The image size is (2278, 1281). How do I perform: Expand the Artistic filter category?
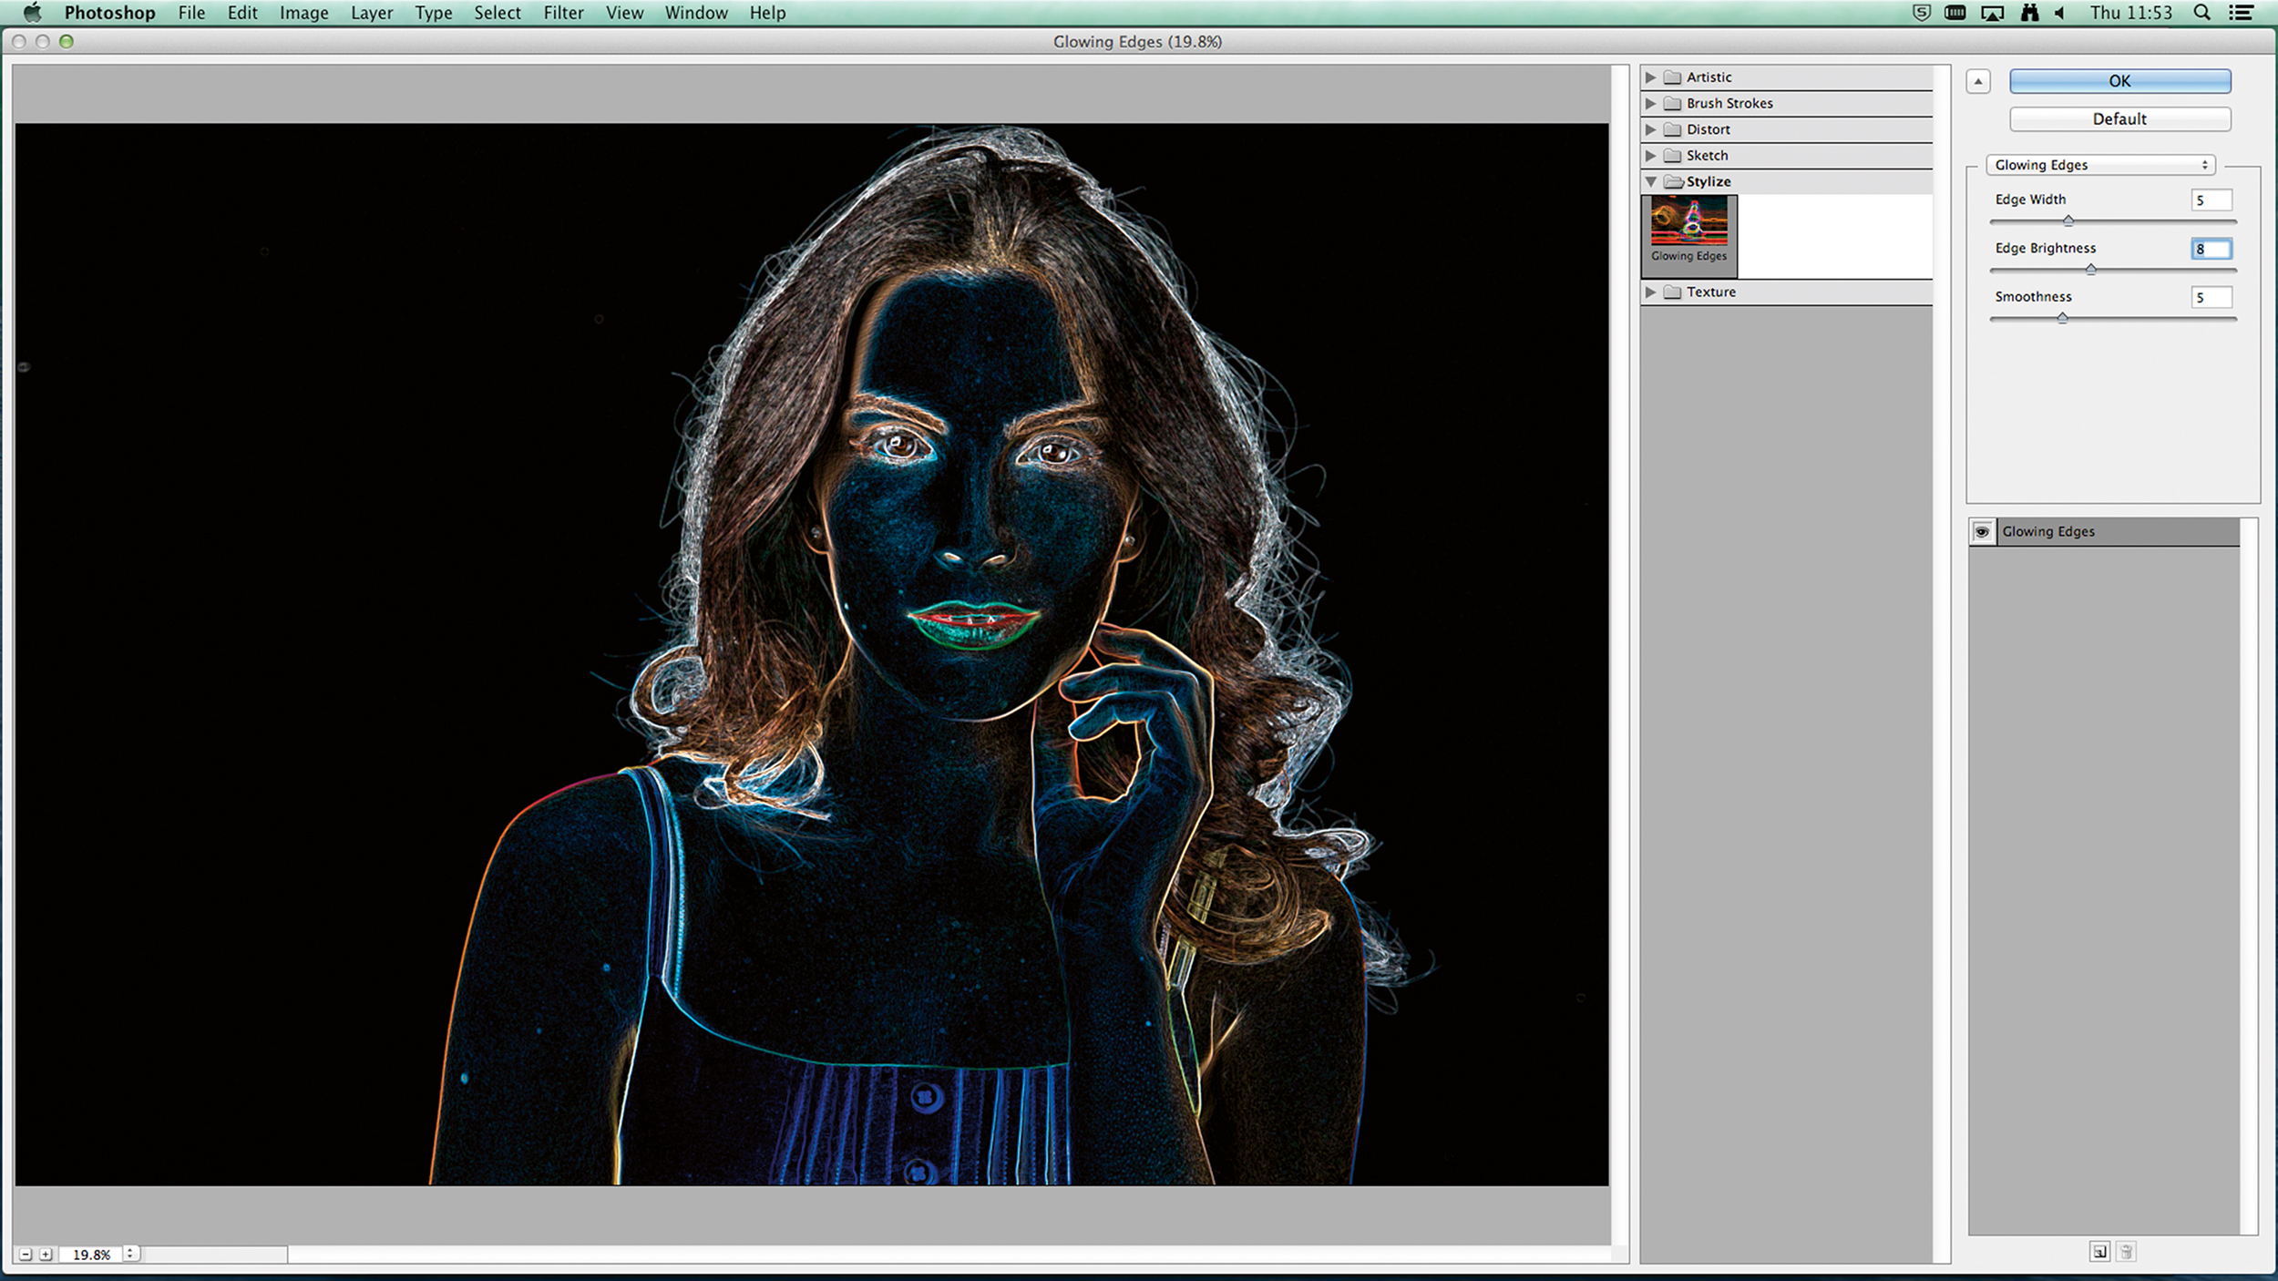[1654, 75]
